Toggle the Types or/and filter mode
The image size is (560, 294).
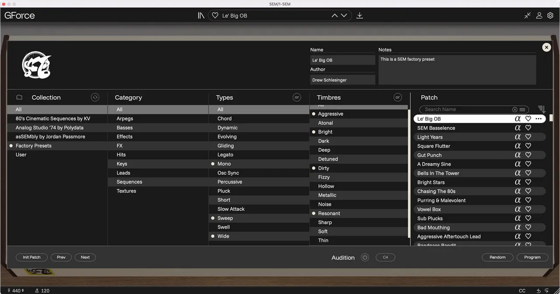coord(297,97)
